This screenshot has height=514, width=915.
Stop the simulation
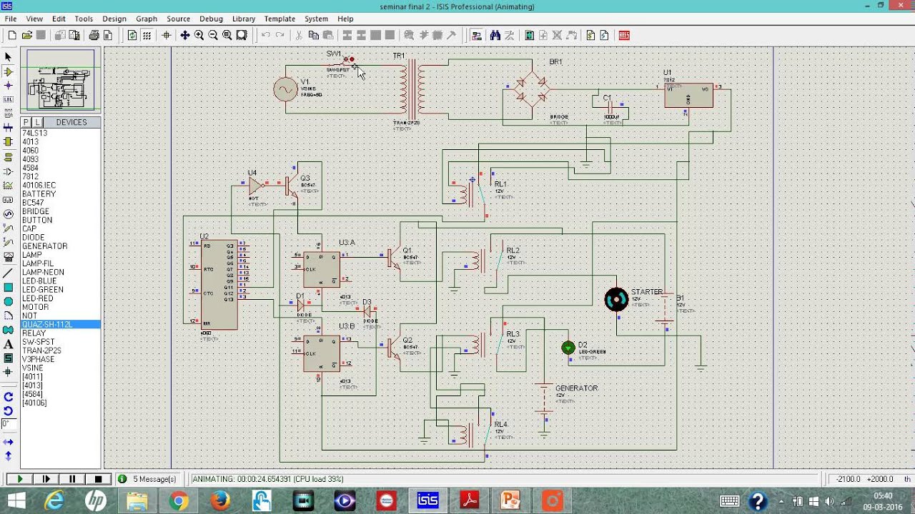point(99,479)
